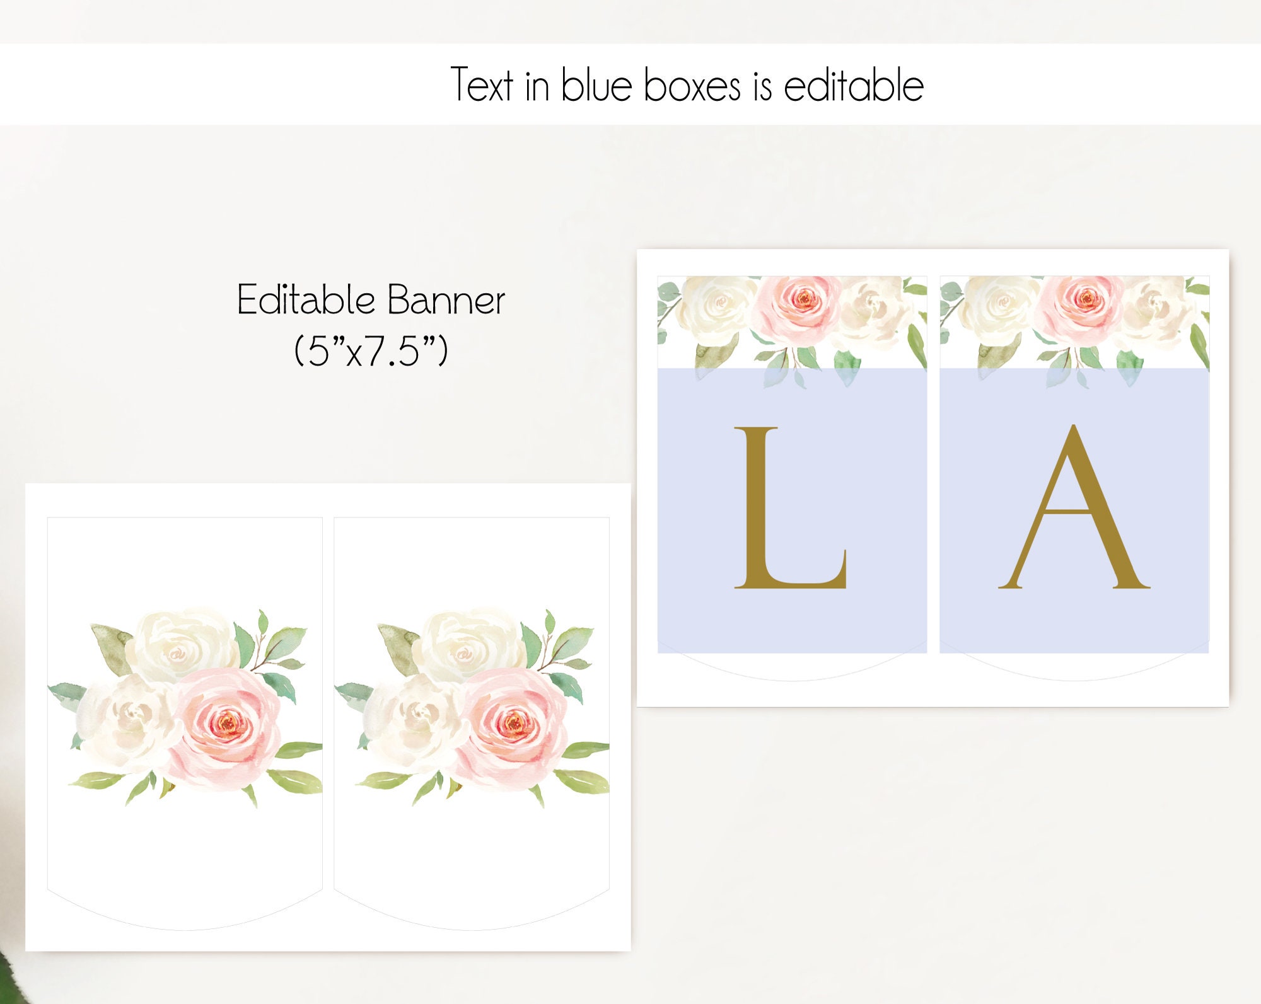
Task: Click the gold letter A
Action: [x=1074, y=507]
